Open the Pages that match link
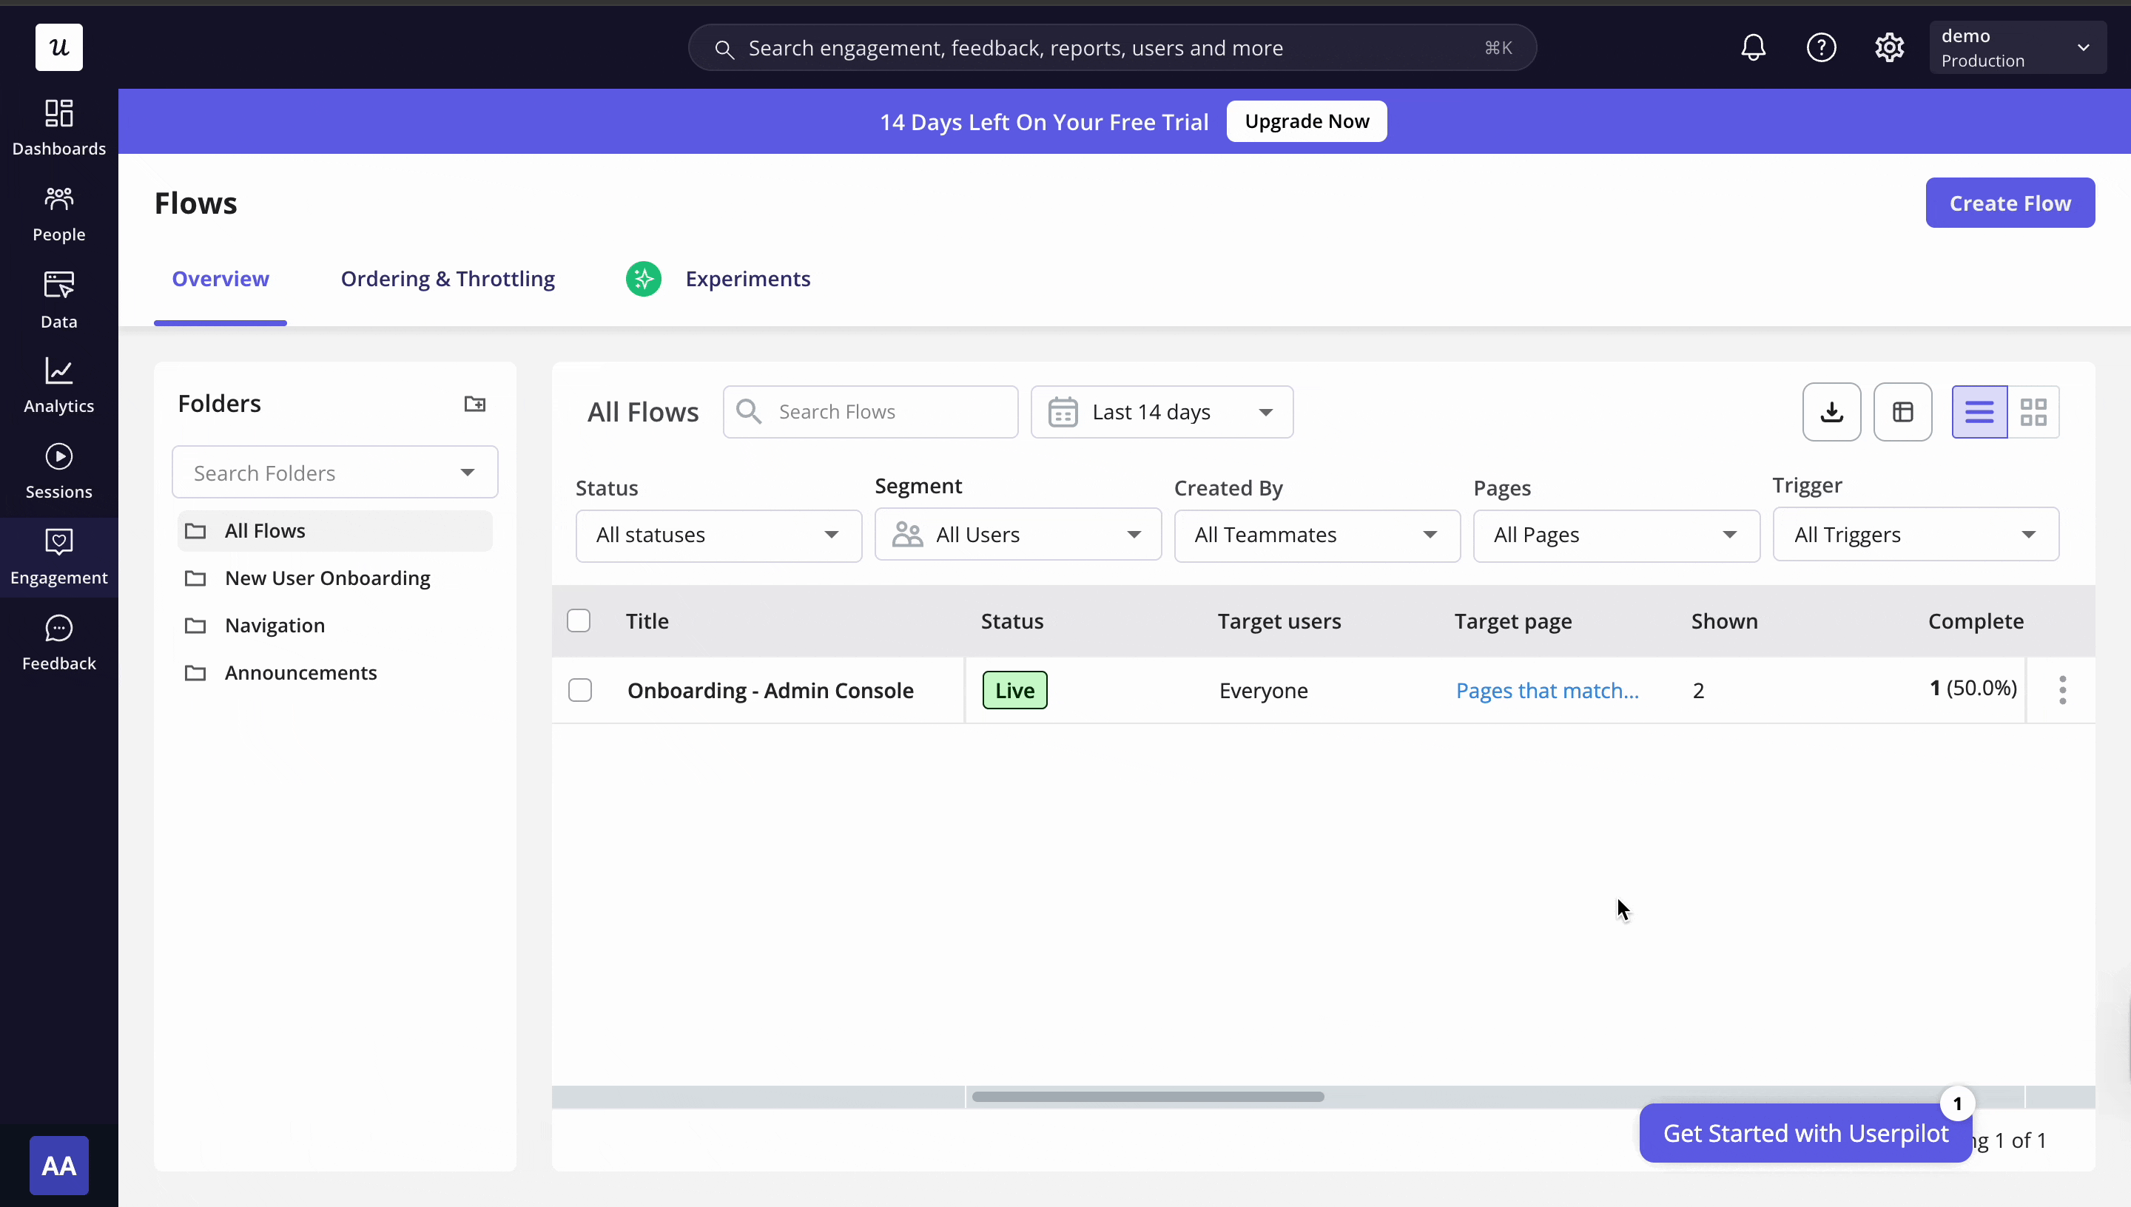The height and width of the screenshot is (1207, 2131). point(1546,691)
